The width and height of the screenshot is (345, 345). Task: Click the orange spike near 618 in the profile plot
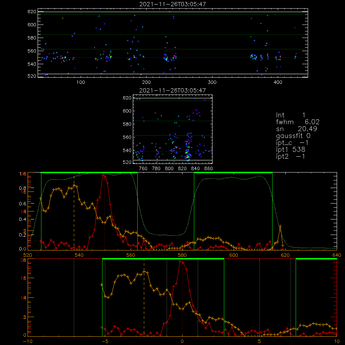point(280,226)
